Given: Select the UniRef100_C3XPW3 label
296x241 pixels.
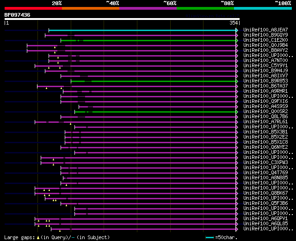Looking at the screenshot, I should (x=265, y=163).
